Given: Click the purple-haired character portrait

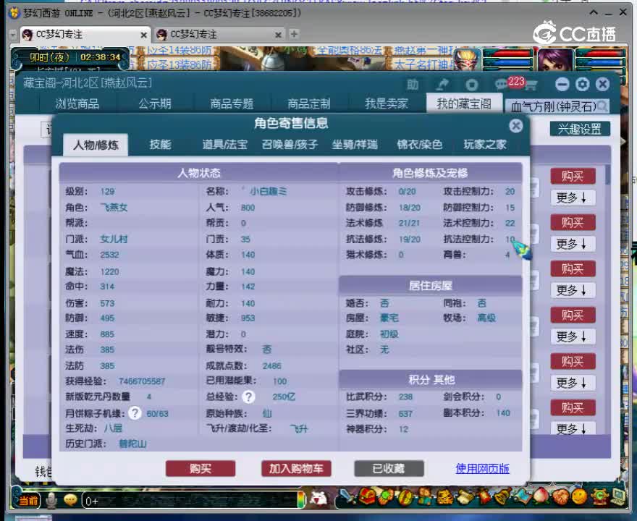Looking at the screenshot, I should 555,59.
